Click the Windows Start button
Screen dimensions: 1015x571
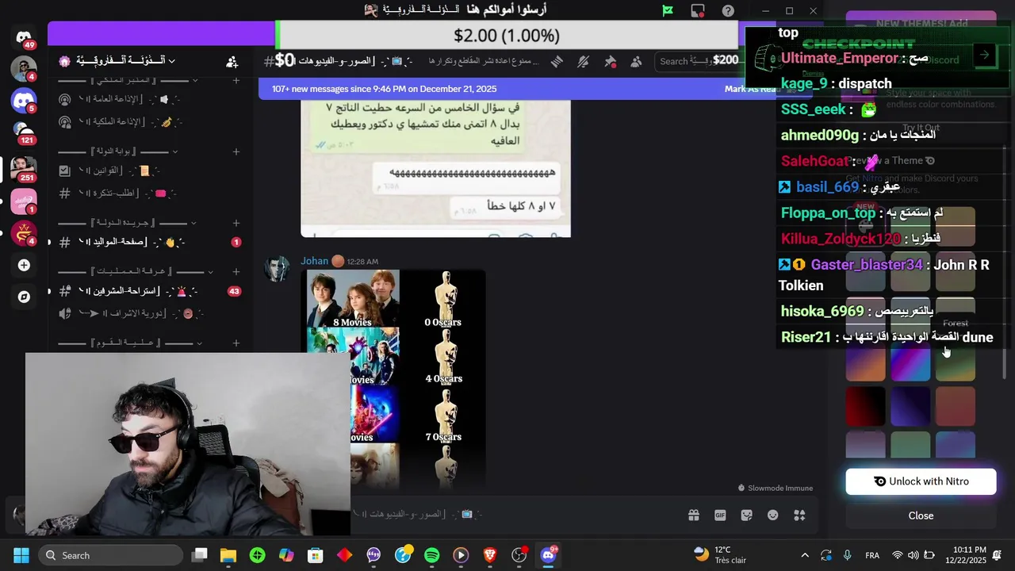pyautogui.click(x=21, y=555)
